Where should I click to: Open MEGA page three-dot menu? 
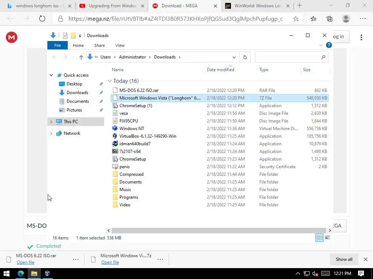click(x=361, y=37)
